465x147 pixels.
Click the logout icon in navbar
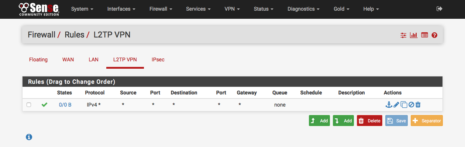point(439,8)
